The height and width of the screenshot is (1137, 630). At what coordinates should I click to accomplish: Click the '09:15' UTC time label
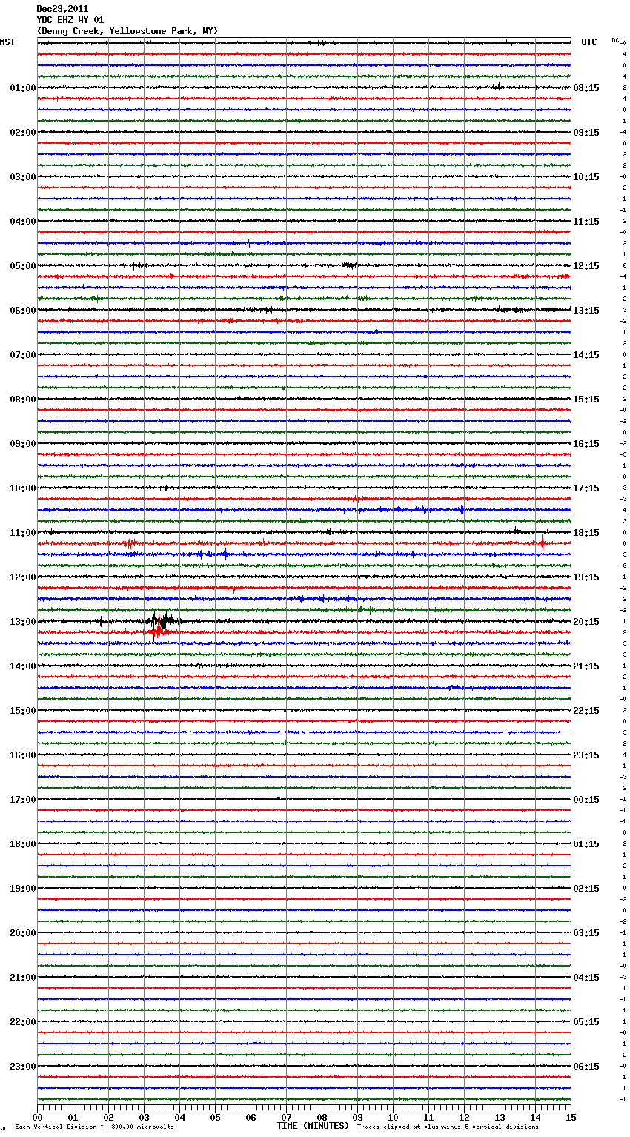[x=586, y=133]
